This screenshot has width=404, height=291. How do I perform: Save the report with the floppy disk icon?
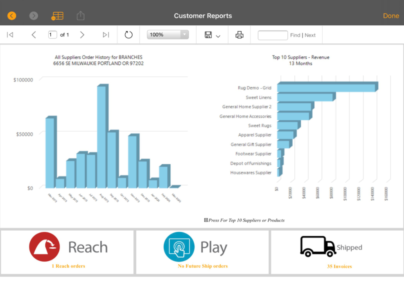(209, 35)
